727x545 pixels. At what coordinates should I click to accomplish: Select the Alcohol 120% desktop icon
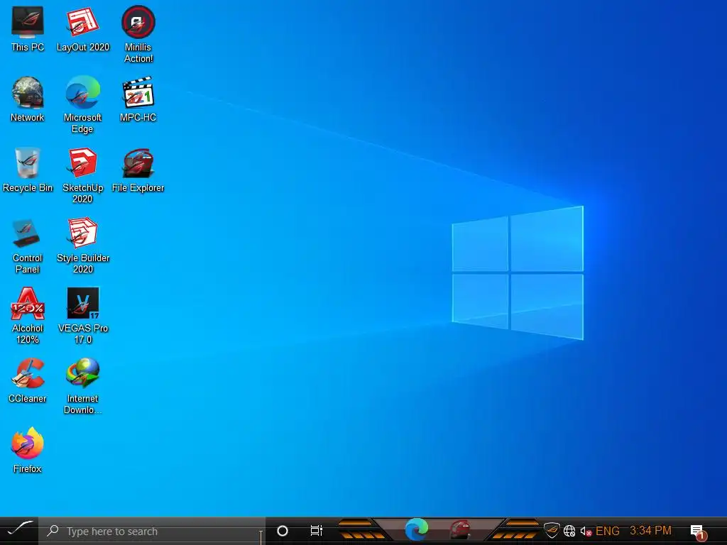28,316
